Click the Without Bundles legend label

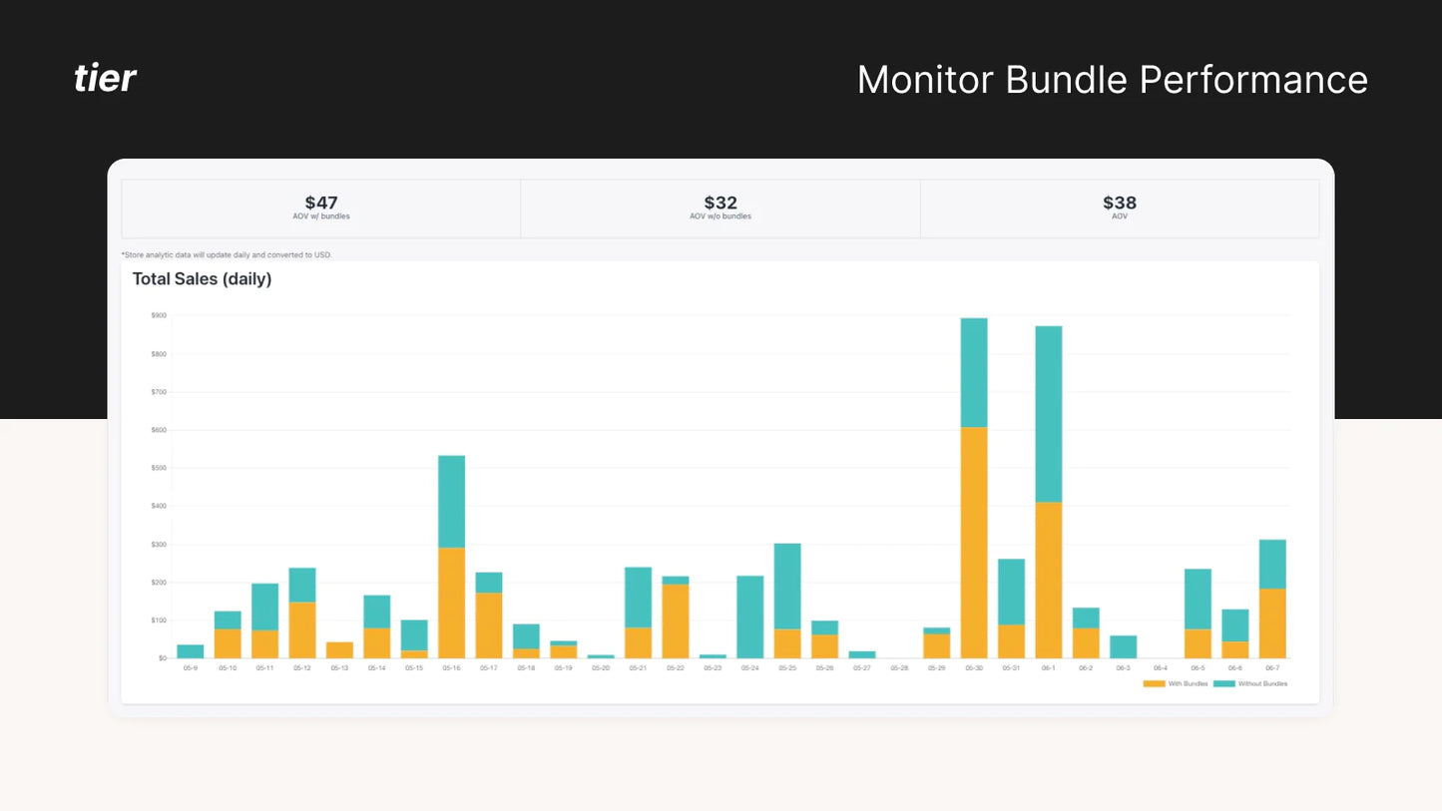(x=1262, y=683)
